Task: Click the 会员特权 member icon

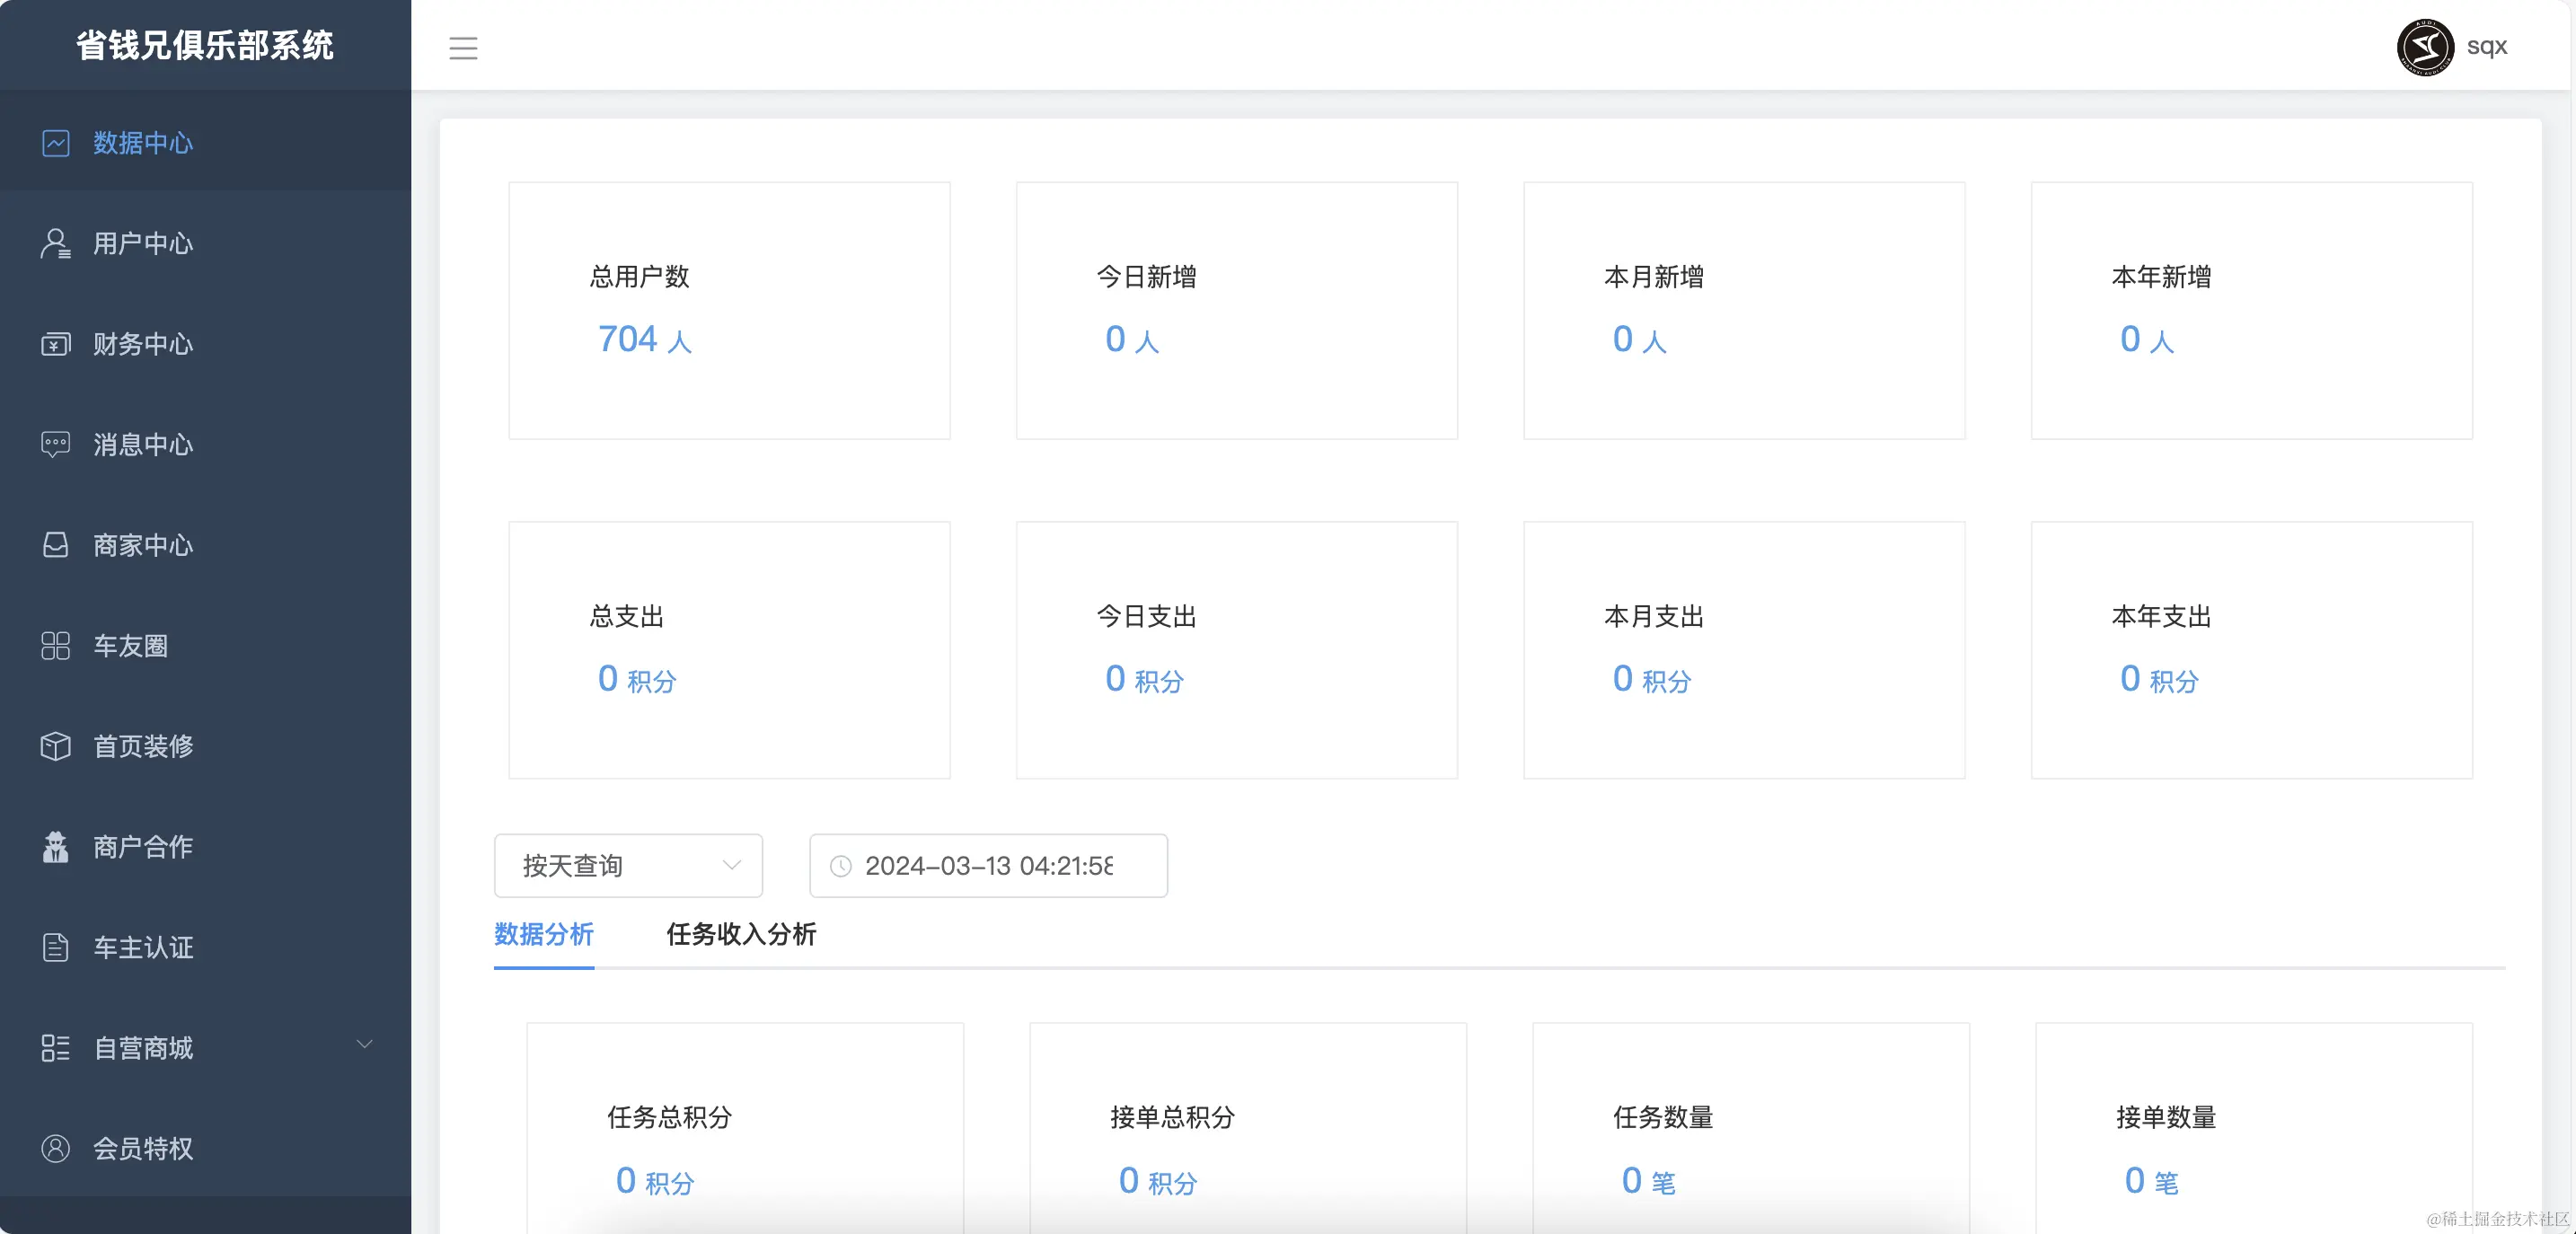Action: (56, 1148)
